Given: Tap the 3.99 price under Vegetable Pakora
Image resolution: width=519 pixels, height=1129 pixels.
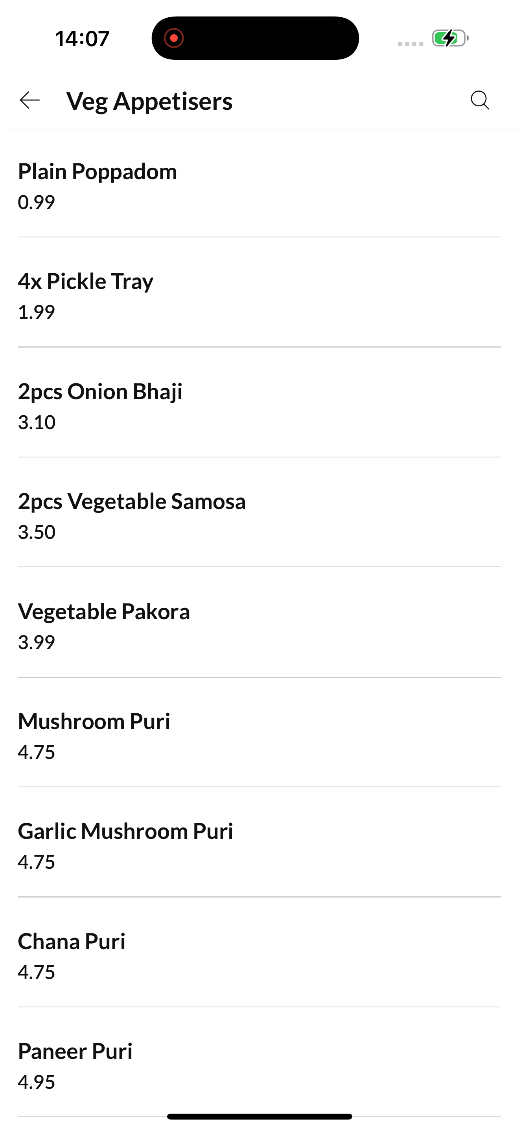Looking at the screenshot, I should click(36, 642).
